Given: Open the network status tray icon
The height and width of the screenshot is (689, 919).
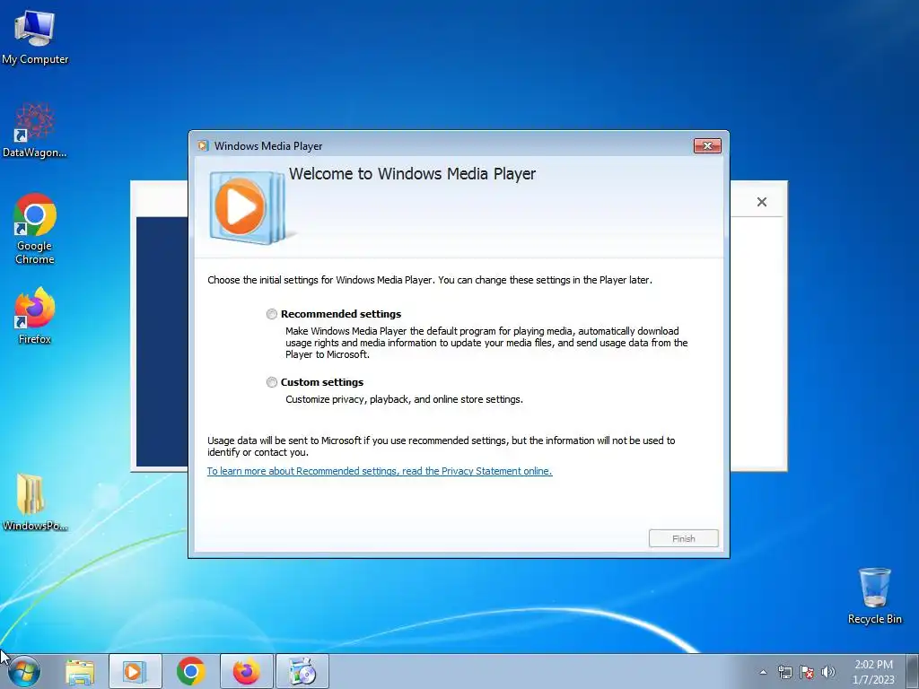Looking at the screenshot, I should tap(784, 672).
